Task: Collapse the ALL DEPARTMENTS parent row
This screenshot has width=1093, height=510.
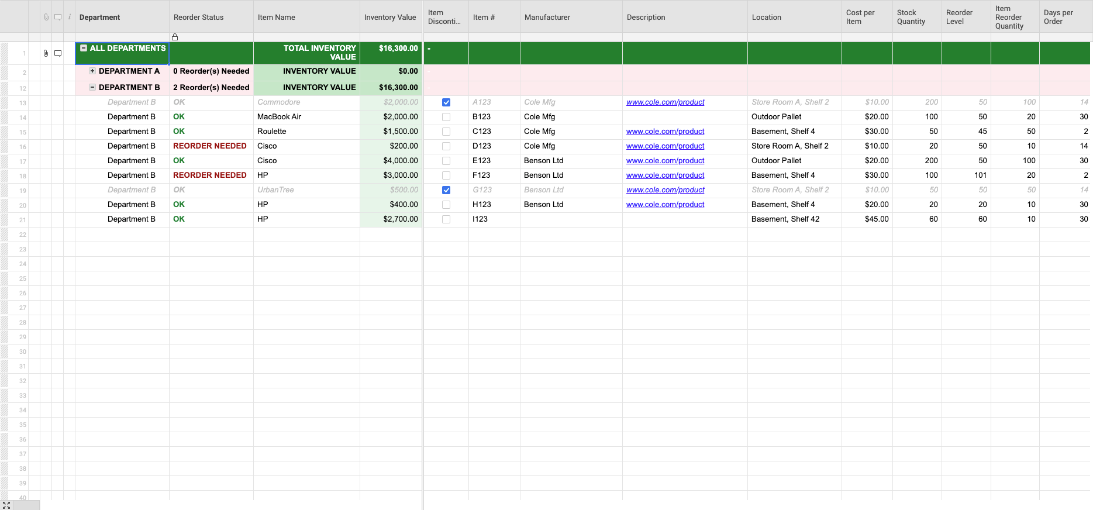Action: click(x=84, y=49)
